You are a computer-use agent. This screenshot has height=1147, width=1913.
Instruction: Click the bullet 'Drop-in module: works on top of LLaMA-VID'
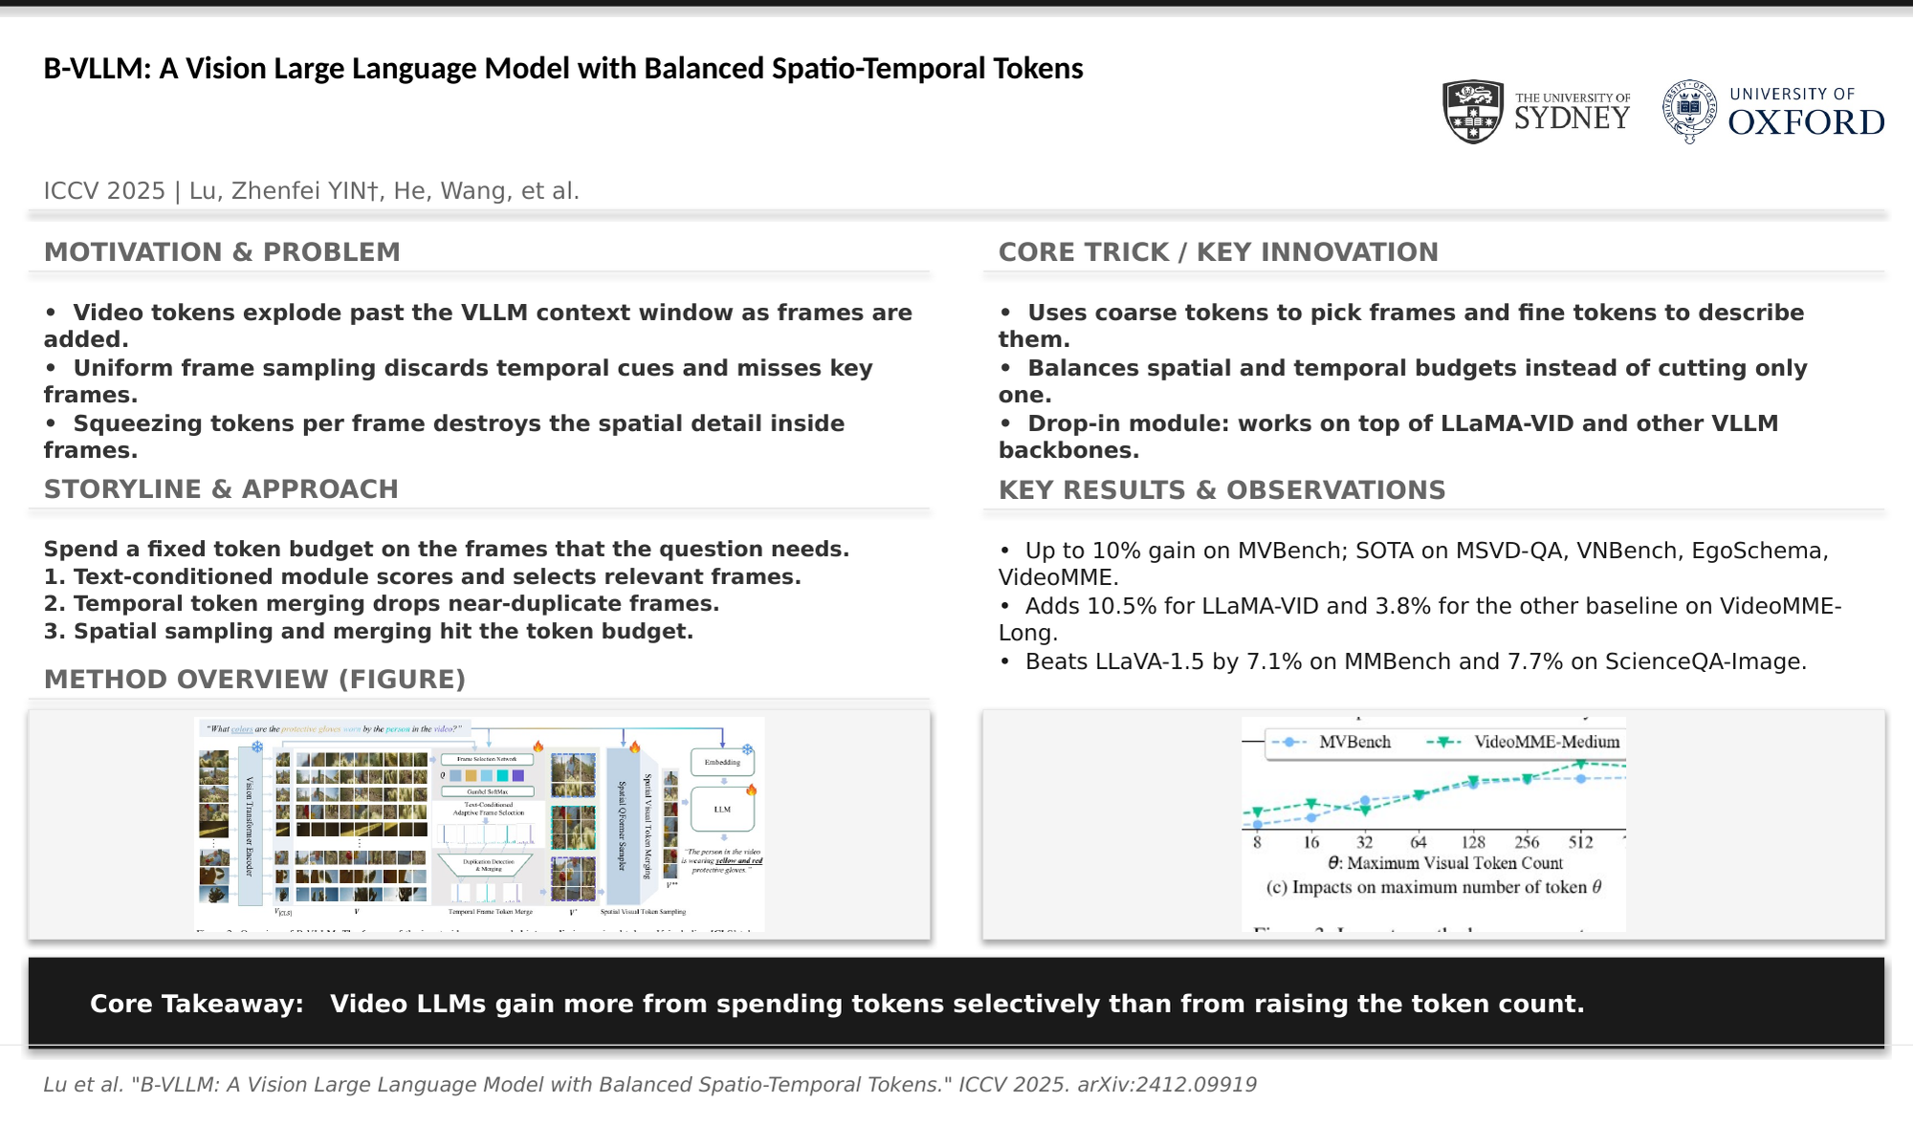pos(1389,437)
